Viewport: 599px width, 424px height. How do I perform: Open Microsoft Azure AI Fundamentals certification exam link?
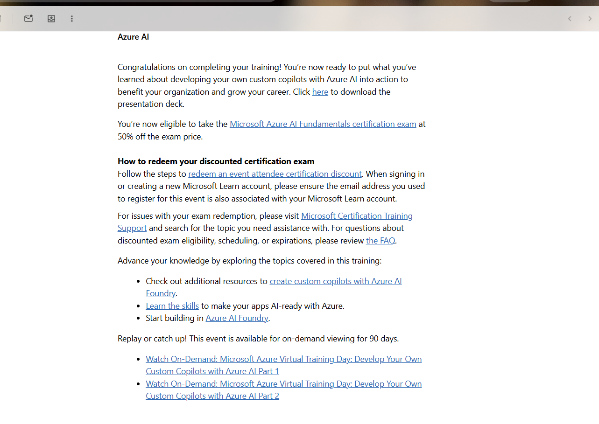click(323, 124)
